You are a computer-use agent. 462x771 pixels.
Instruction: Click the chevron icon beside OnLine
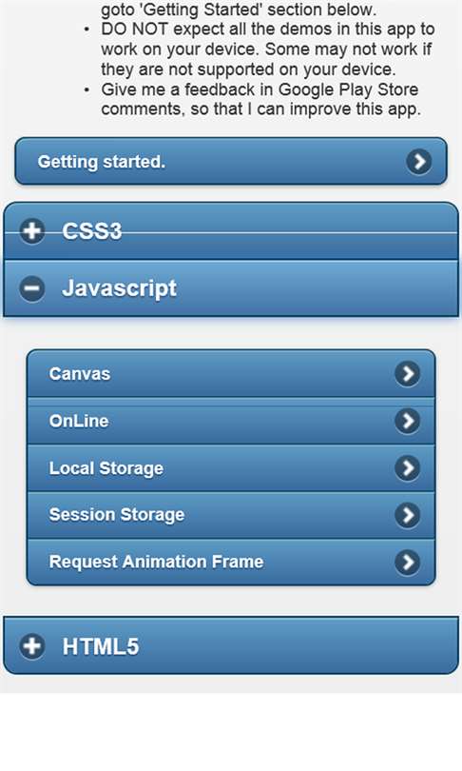click(408, 421)
